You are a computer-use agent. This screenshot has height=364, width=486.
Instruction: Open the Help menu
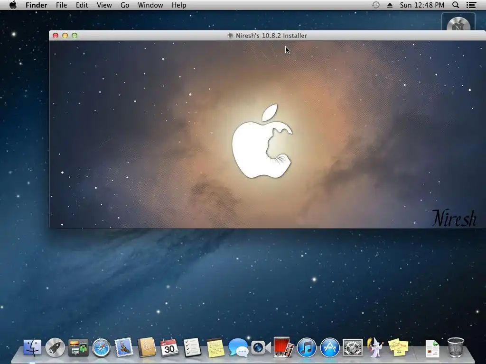coord(179,5)
